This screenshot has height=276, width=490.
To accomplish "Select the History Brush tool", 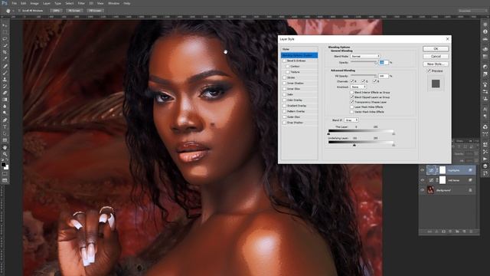I will click(x=5, y=86).
